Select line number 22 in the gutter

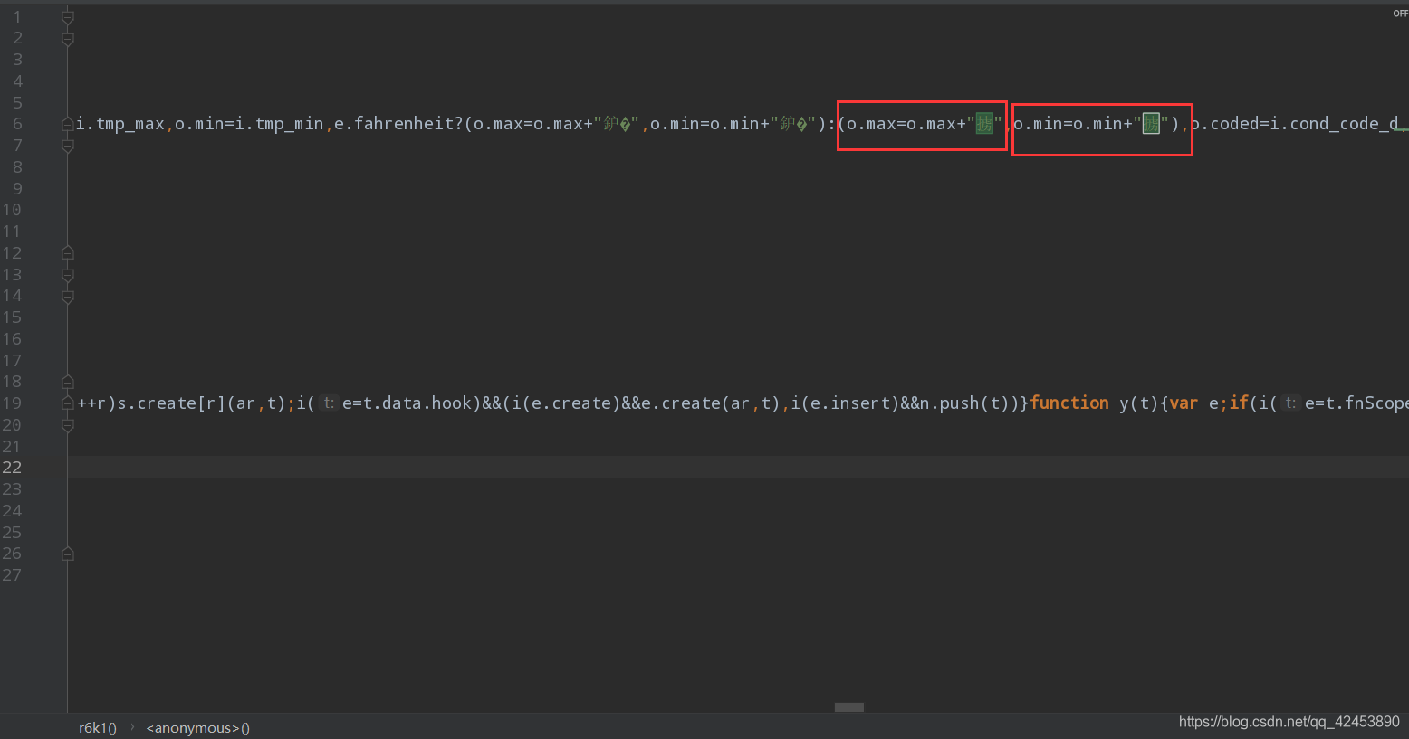pyautogui.click(x=12, y=468)
